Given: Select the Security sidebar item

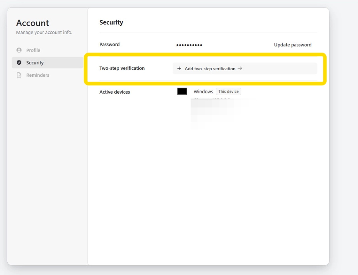Looking at the screenshot, I should pos(35,63).
